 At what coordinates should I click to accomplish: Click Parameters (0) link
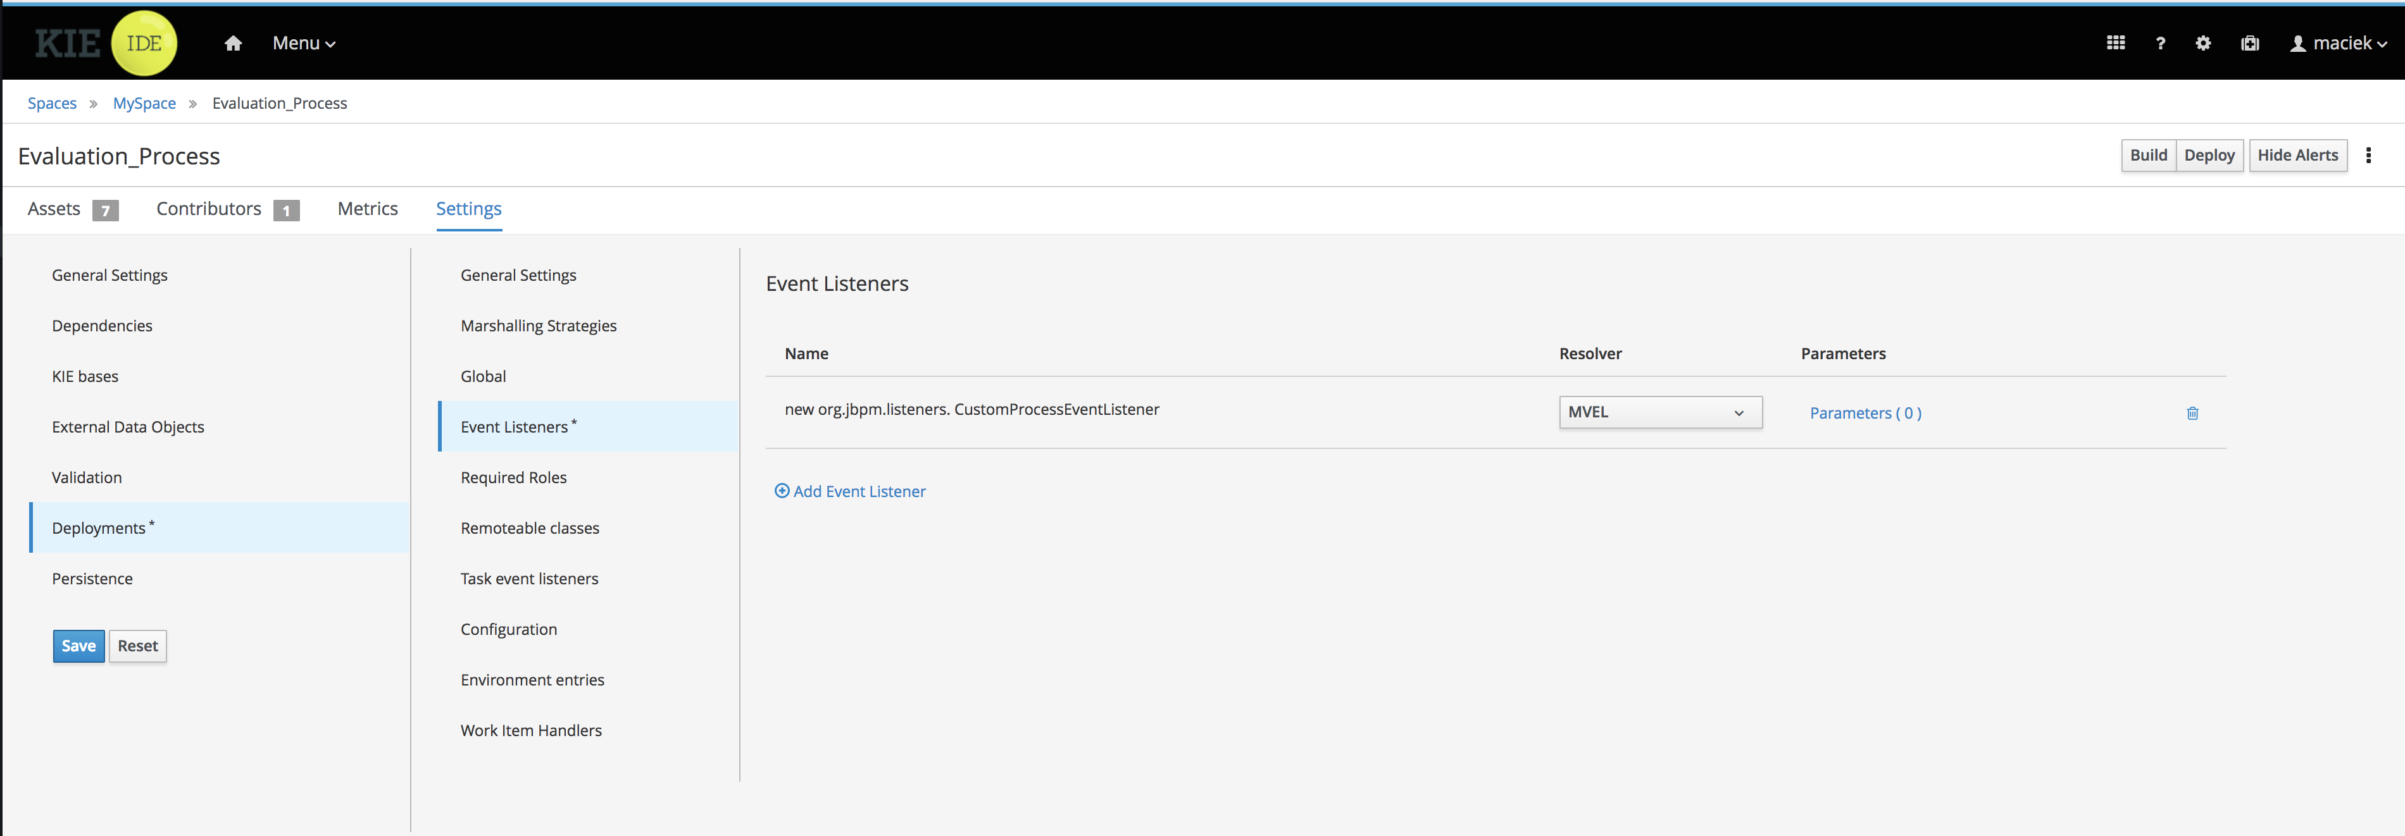(x=1865, y=413)
